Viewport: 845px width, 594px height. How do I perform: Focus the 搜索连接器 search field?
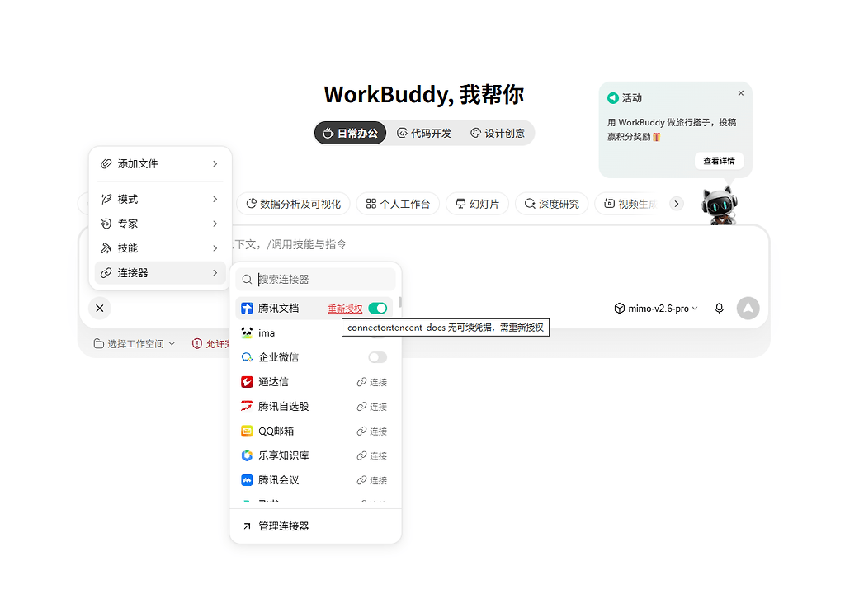click(315, 279)
